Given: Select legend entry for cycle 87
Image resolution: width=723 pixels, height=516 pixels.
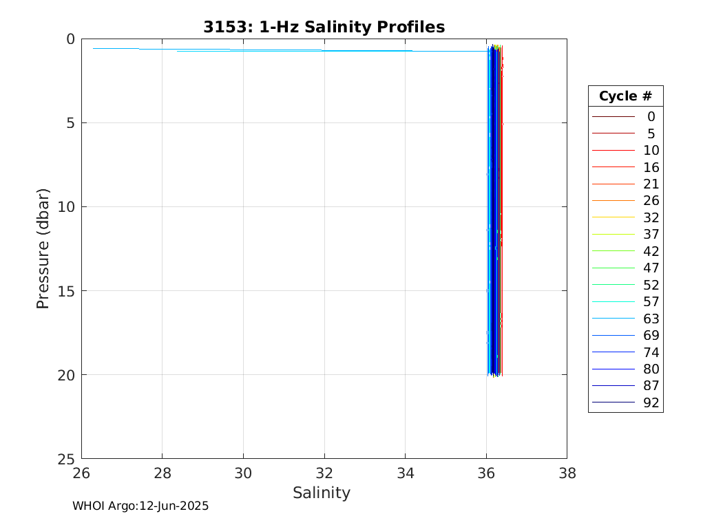Looking at the screenshot, I should [x=626, y=385].
